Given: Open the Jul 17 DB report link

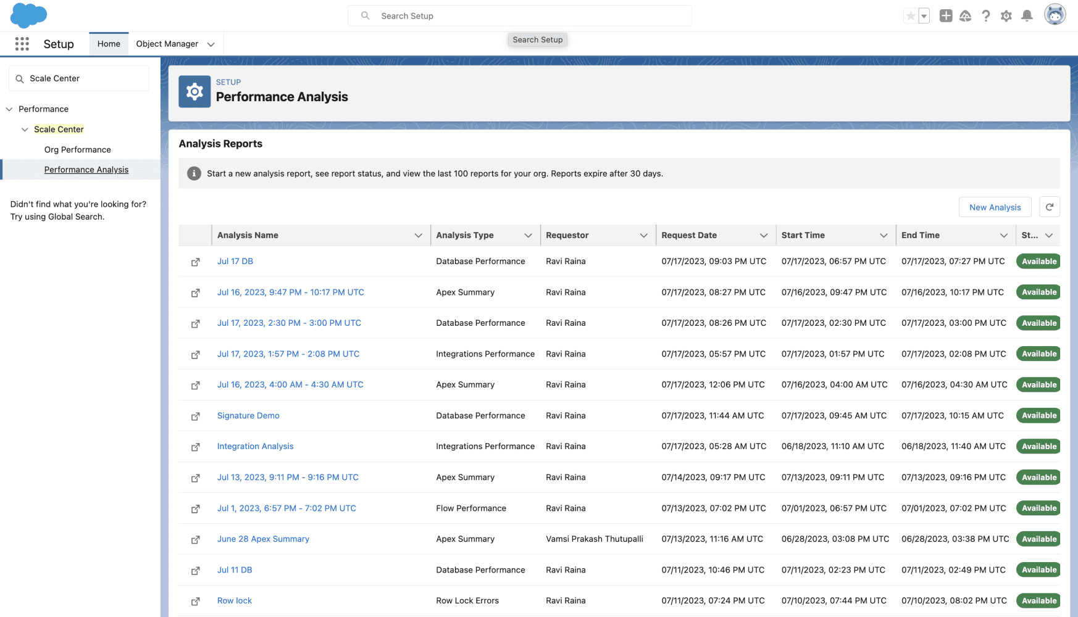Looking at the screenshot, I should coord(235,261).
